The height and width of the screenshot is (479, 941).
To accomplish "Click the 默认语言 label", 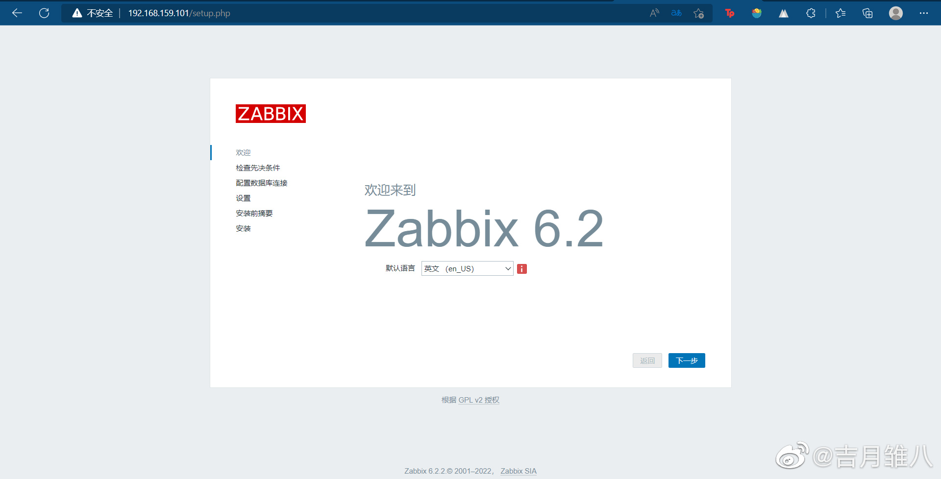I will pos(400,268).
